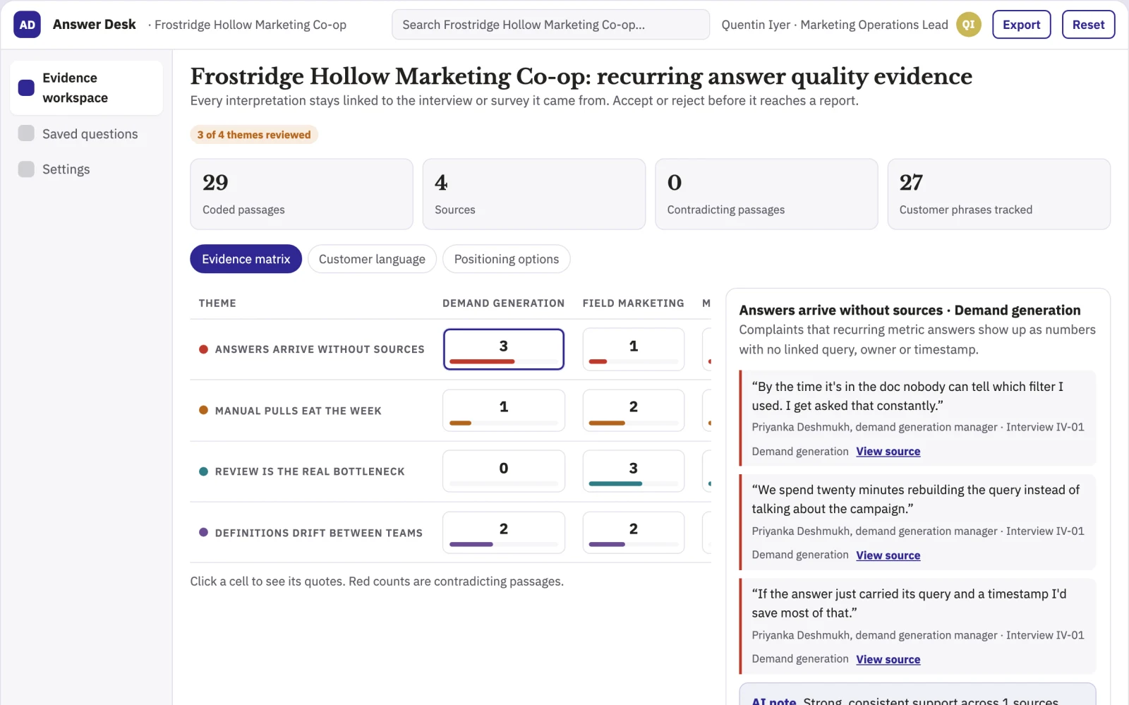Viewport: 1129px width, 705px height.
Task: Click the 0 Contradicting passages stat card
Action: (x=766, y=194)
